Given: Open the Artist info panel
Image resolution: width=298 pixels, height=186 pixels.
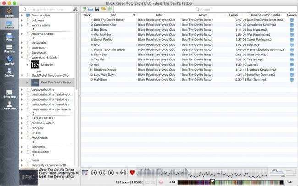Looking at the screenshot, I should click(9, 106).
